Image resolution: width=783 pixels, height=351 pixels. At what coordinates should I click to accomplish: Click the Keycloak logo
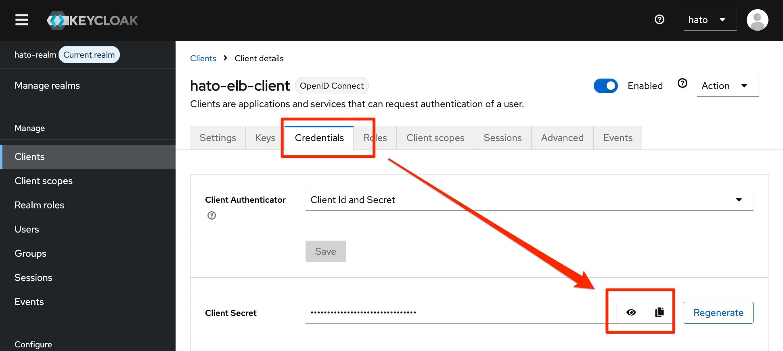point(92,20)
